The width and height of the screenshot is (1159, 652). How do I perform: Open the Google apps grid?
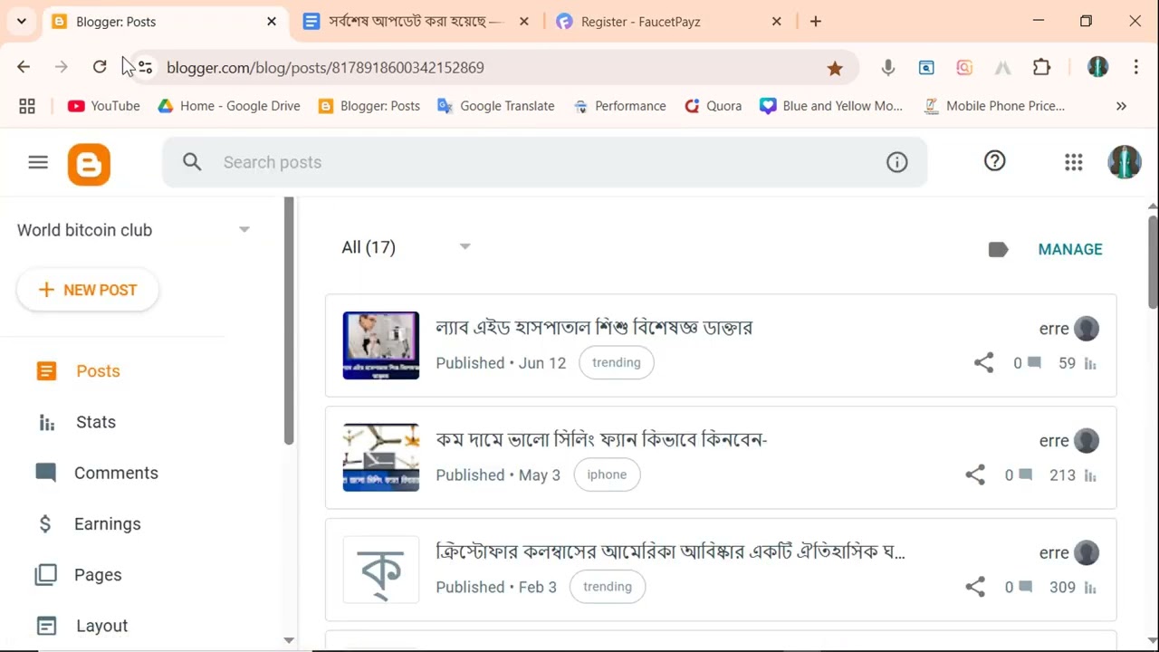click(x=1073, y=162)
